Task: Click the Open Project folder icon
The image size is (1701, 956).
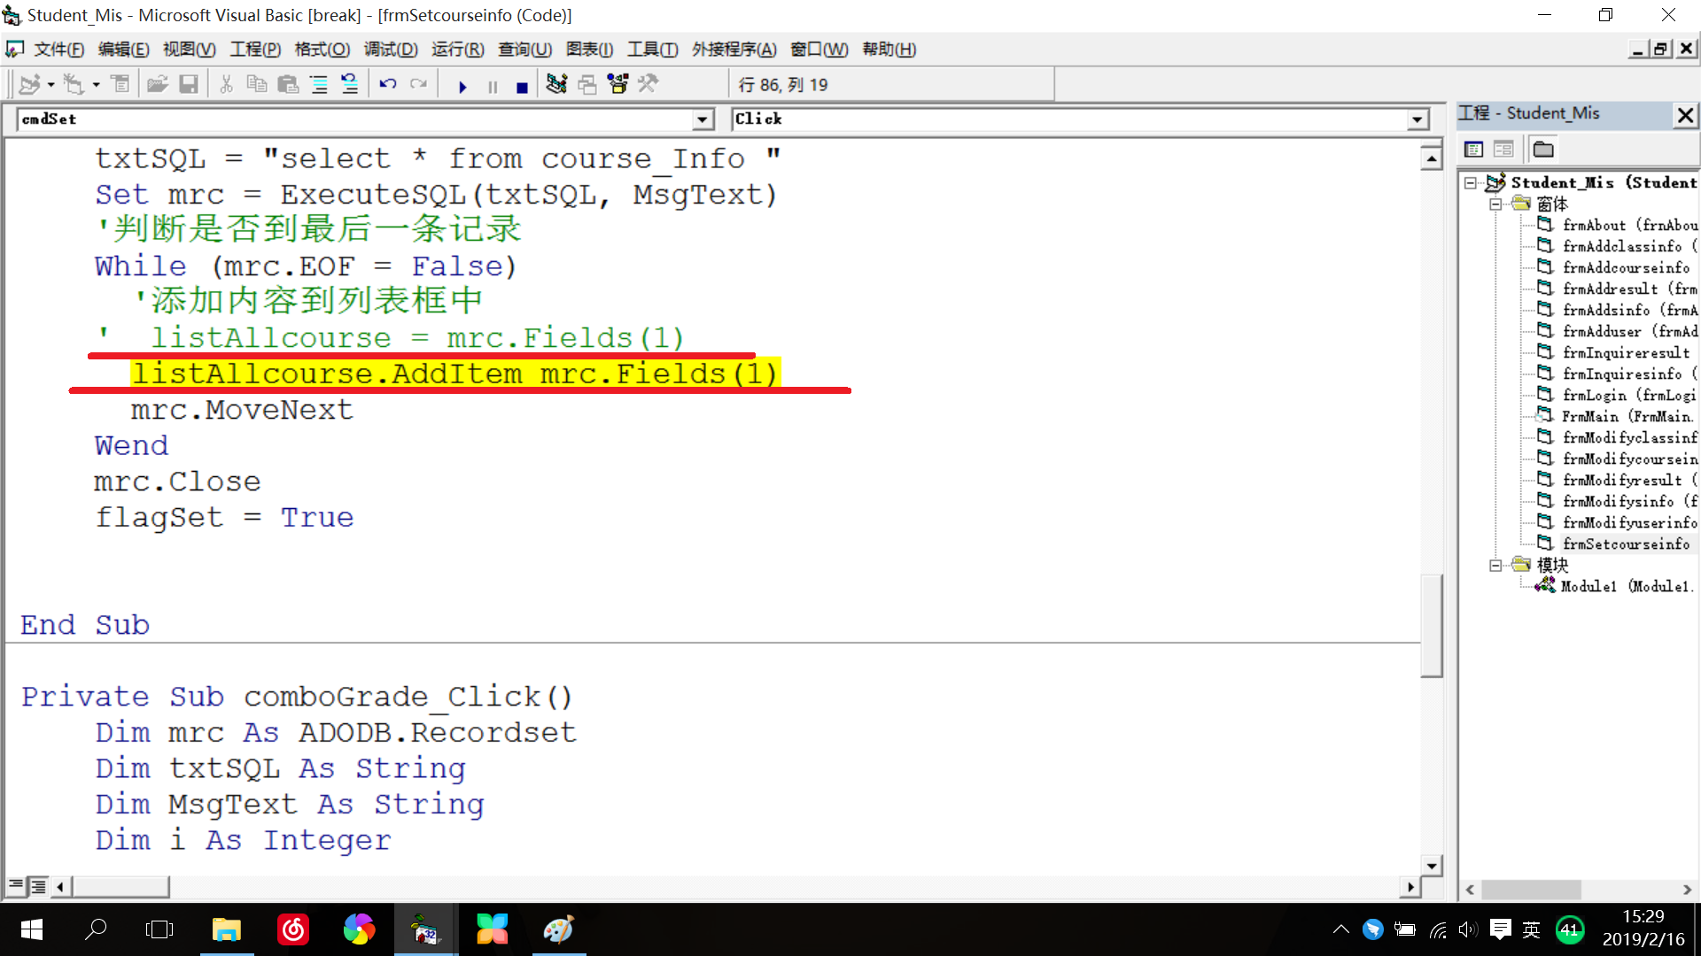Action: pos(158,84)
